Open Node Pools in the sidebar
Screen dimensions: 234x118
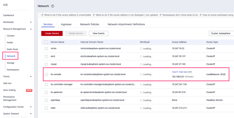12,49
